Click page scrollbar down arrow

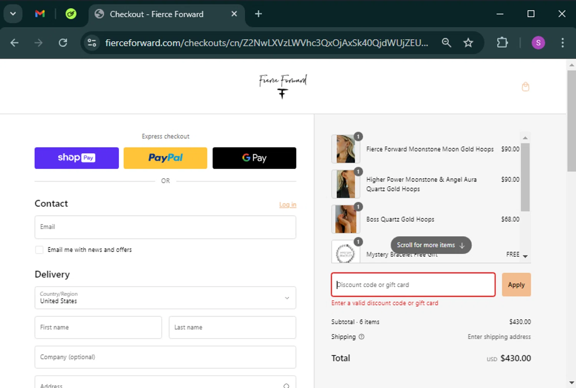point(571,383)
